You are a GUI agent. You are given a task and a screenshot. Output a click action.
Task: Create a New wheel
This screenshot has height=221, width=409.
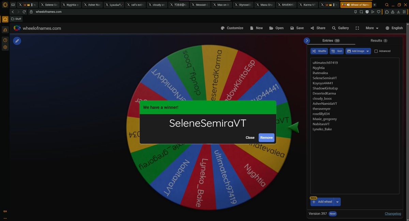coord(256,28)
